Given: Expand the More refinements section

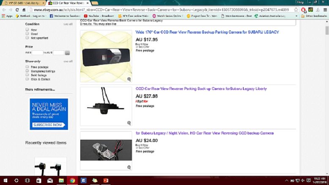Looking at the screenshot, I should click(x=40, y=90).
